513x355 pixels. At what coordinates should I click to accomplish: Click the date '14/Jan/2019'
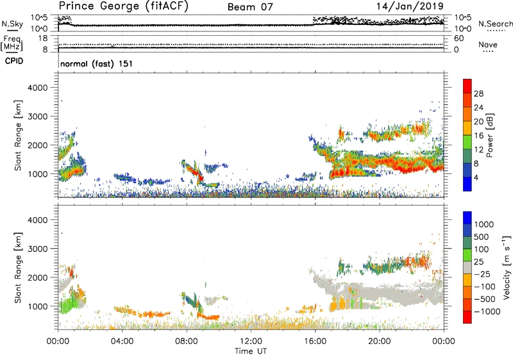coord(410,6)
